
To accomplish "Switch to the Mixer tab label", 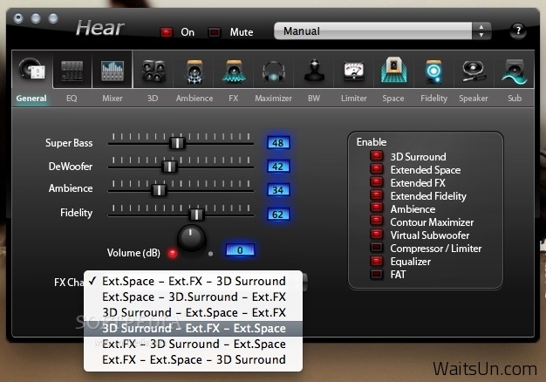I will click(x=113, y=99).
